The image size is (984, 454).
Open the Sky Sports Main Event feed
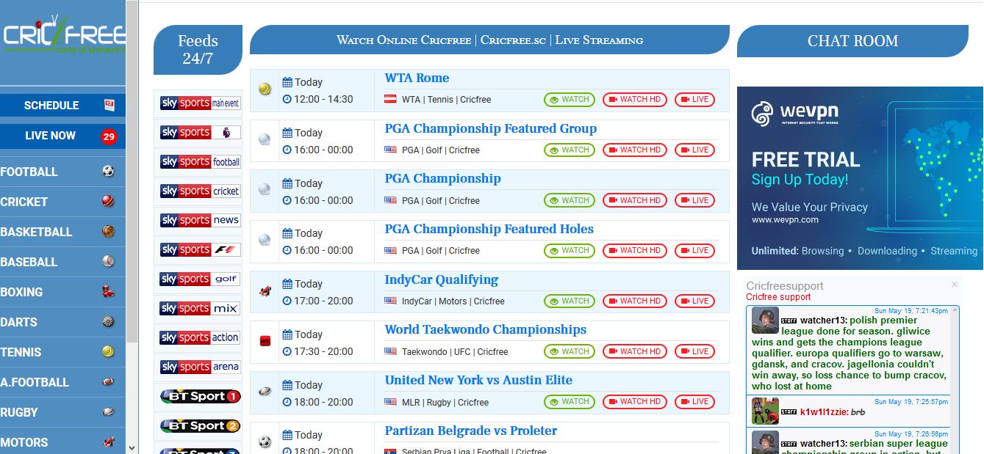[x=200, y=103]
